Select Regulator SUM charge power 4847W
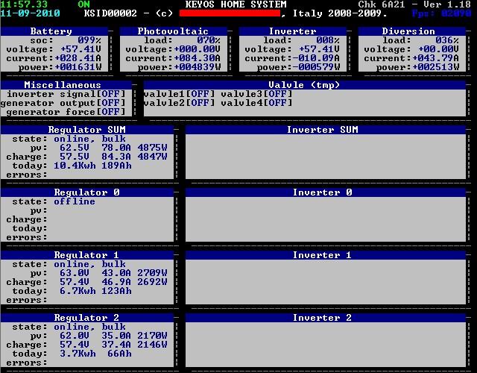 [x=152, y=157]
